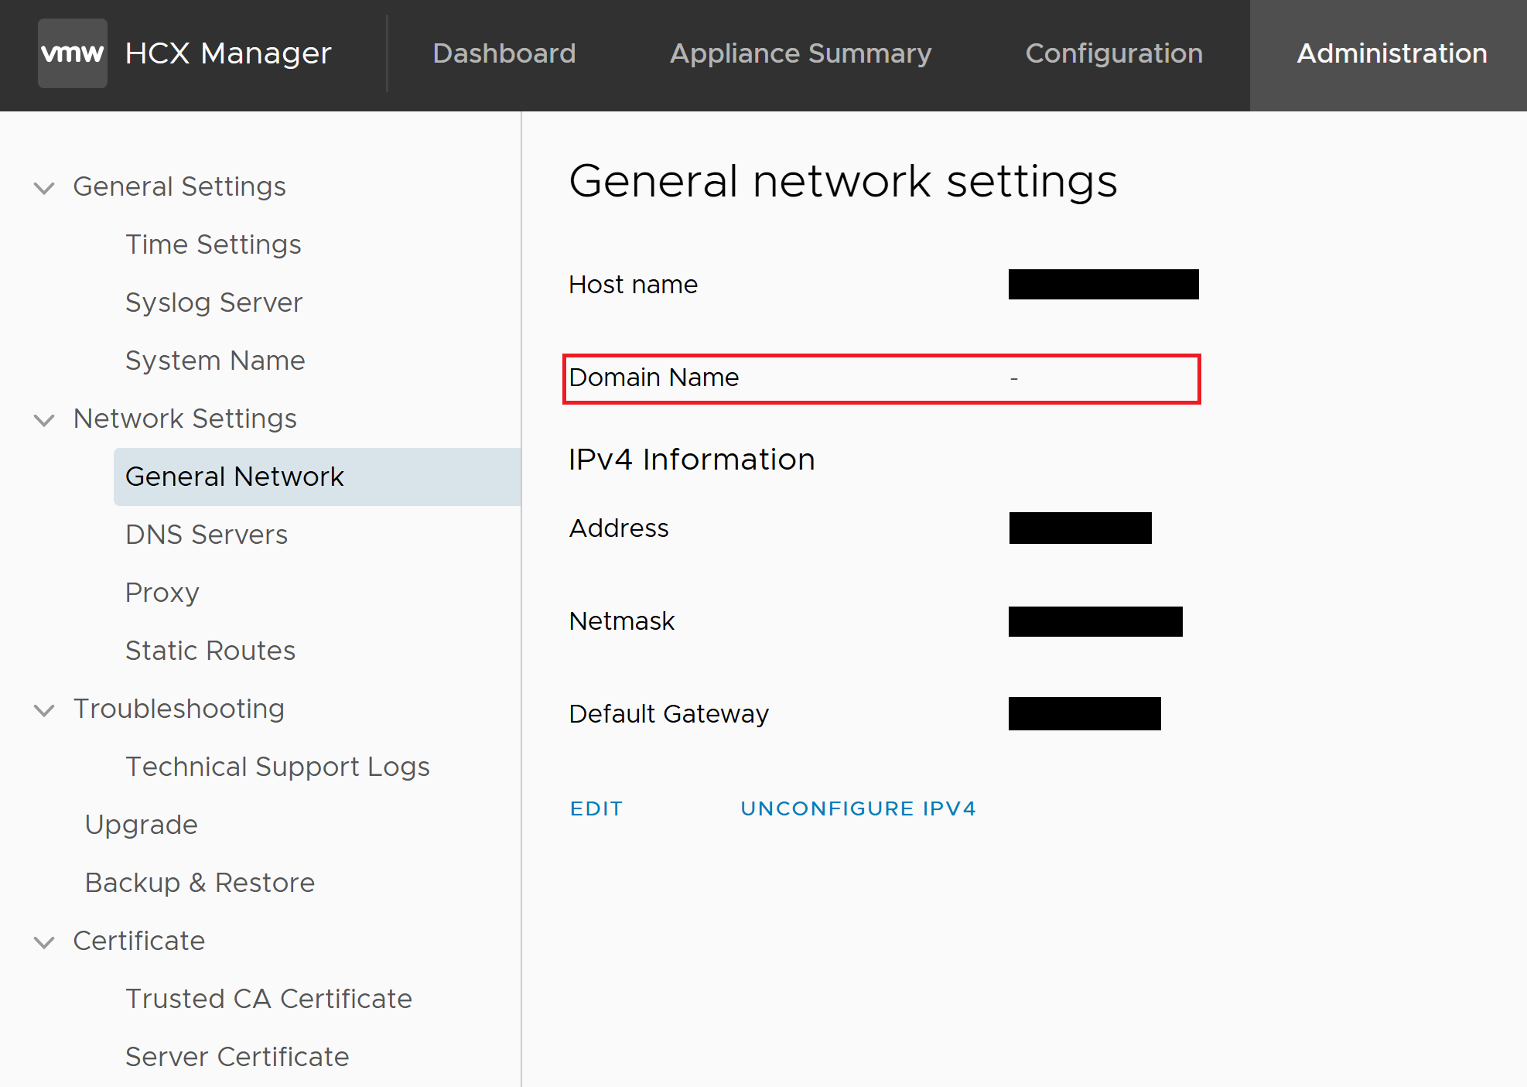Open the Dashboard tab
The width and height of the screenshot is (1527, 1087).
tap(504, 53)
